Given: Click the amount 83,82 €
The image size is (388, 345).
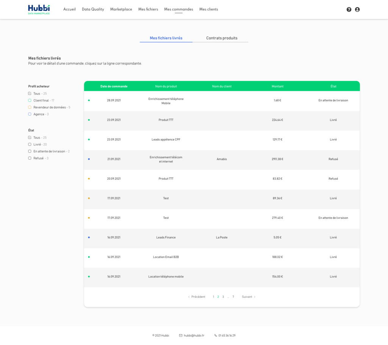Looking at the screenshot, I should point(277,178).
